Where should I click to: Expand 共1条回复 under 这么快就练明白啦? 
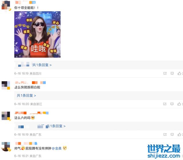click(26, 95)
